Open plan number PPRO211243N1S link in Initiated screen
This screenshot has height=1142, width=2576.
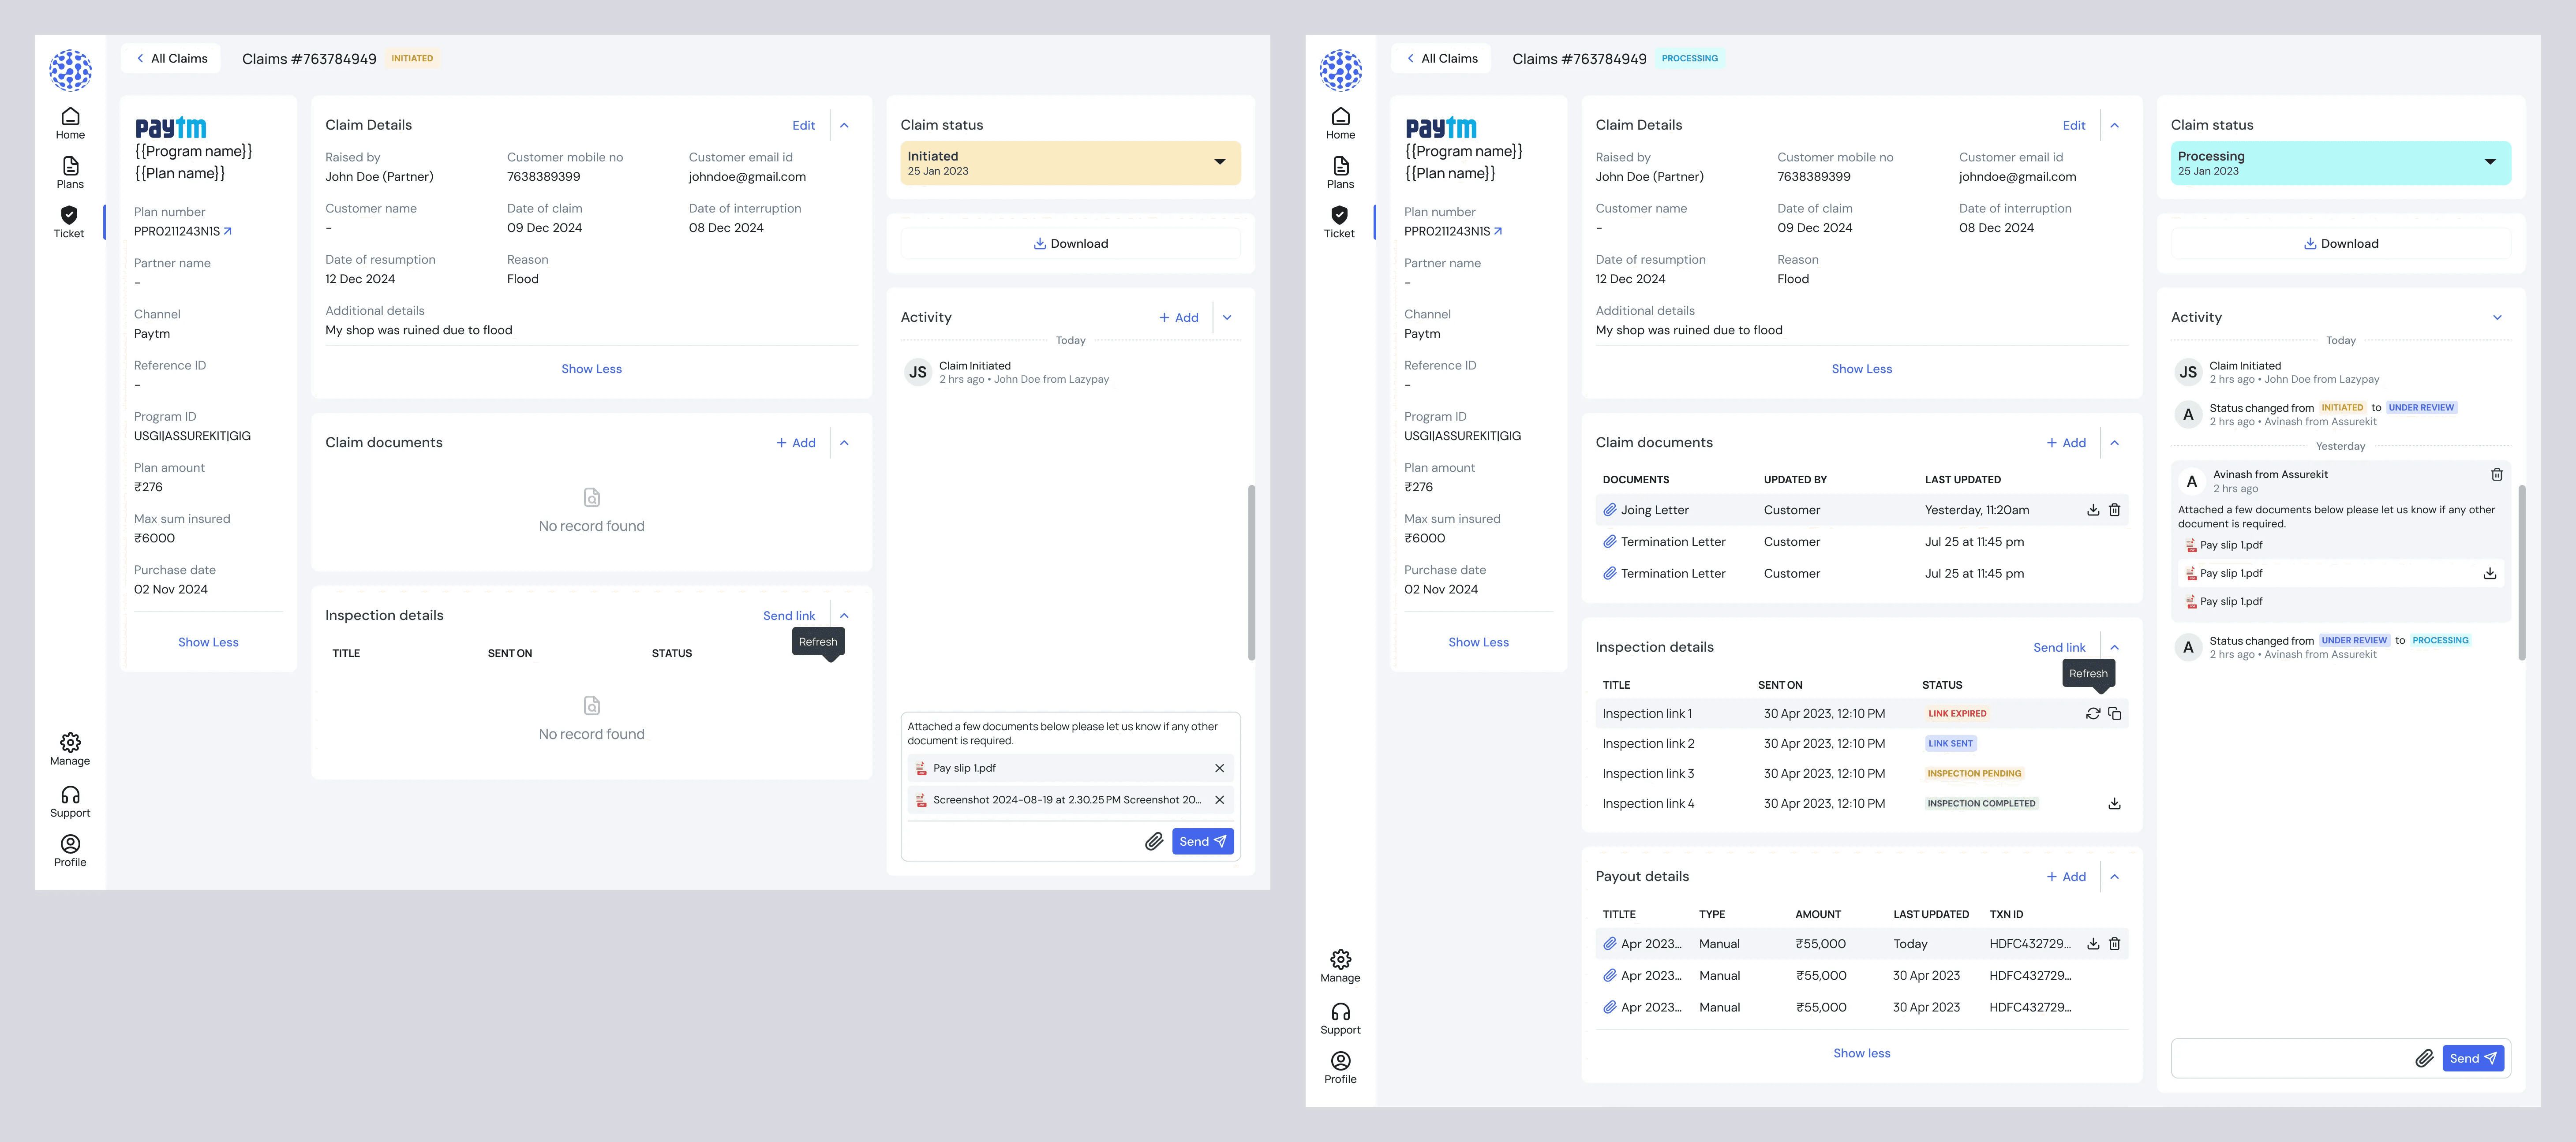(183, 231)
